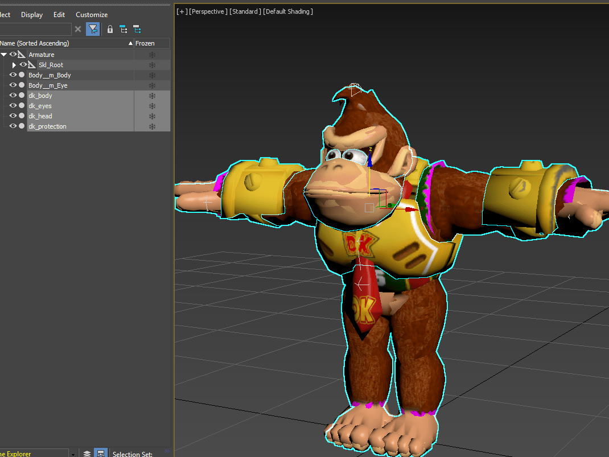Click the select children hierarchy icon
The height and width of the screenshot is (457, 609).
click(124, 29)
